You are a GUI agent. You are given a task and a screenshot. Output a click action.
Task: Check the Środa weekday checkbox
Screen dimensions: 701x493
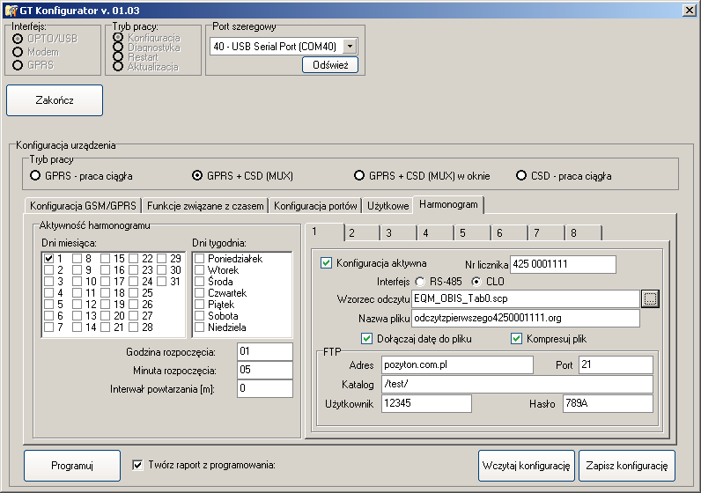tap(199, 281)
